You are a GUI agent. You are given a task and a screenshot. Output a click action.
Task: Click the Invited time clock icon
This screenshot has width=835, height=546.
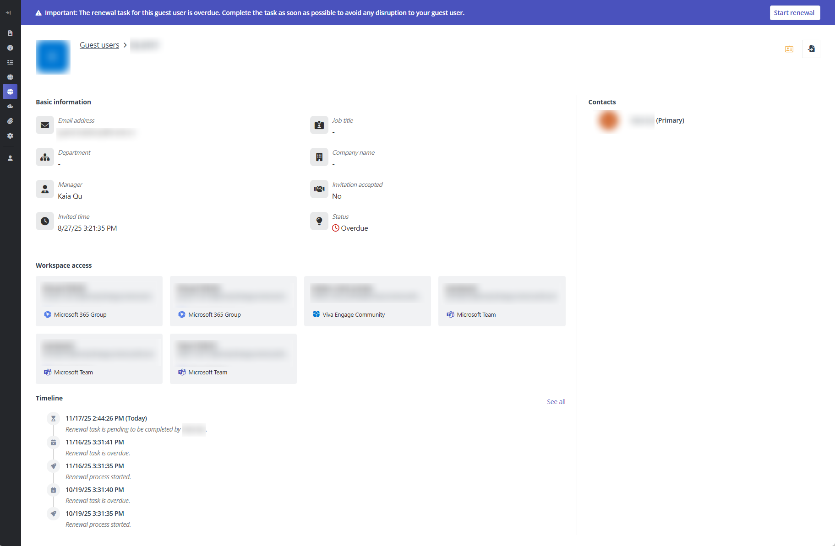point(45,221)
